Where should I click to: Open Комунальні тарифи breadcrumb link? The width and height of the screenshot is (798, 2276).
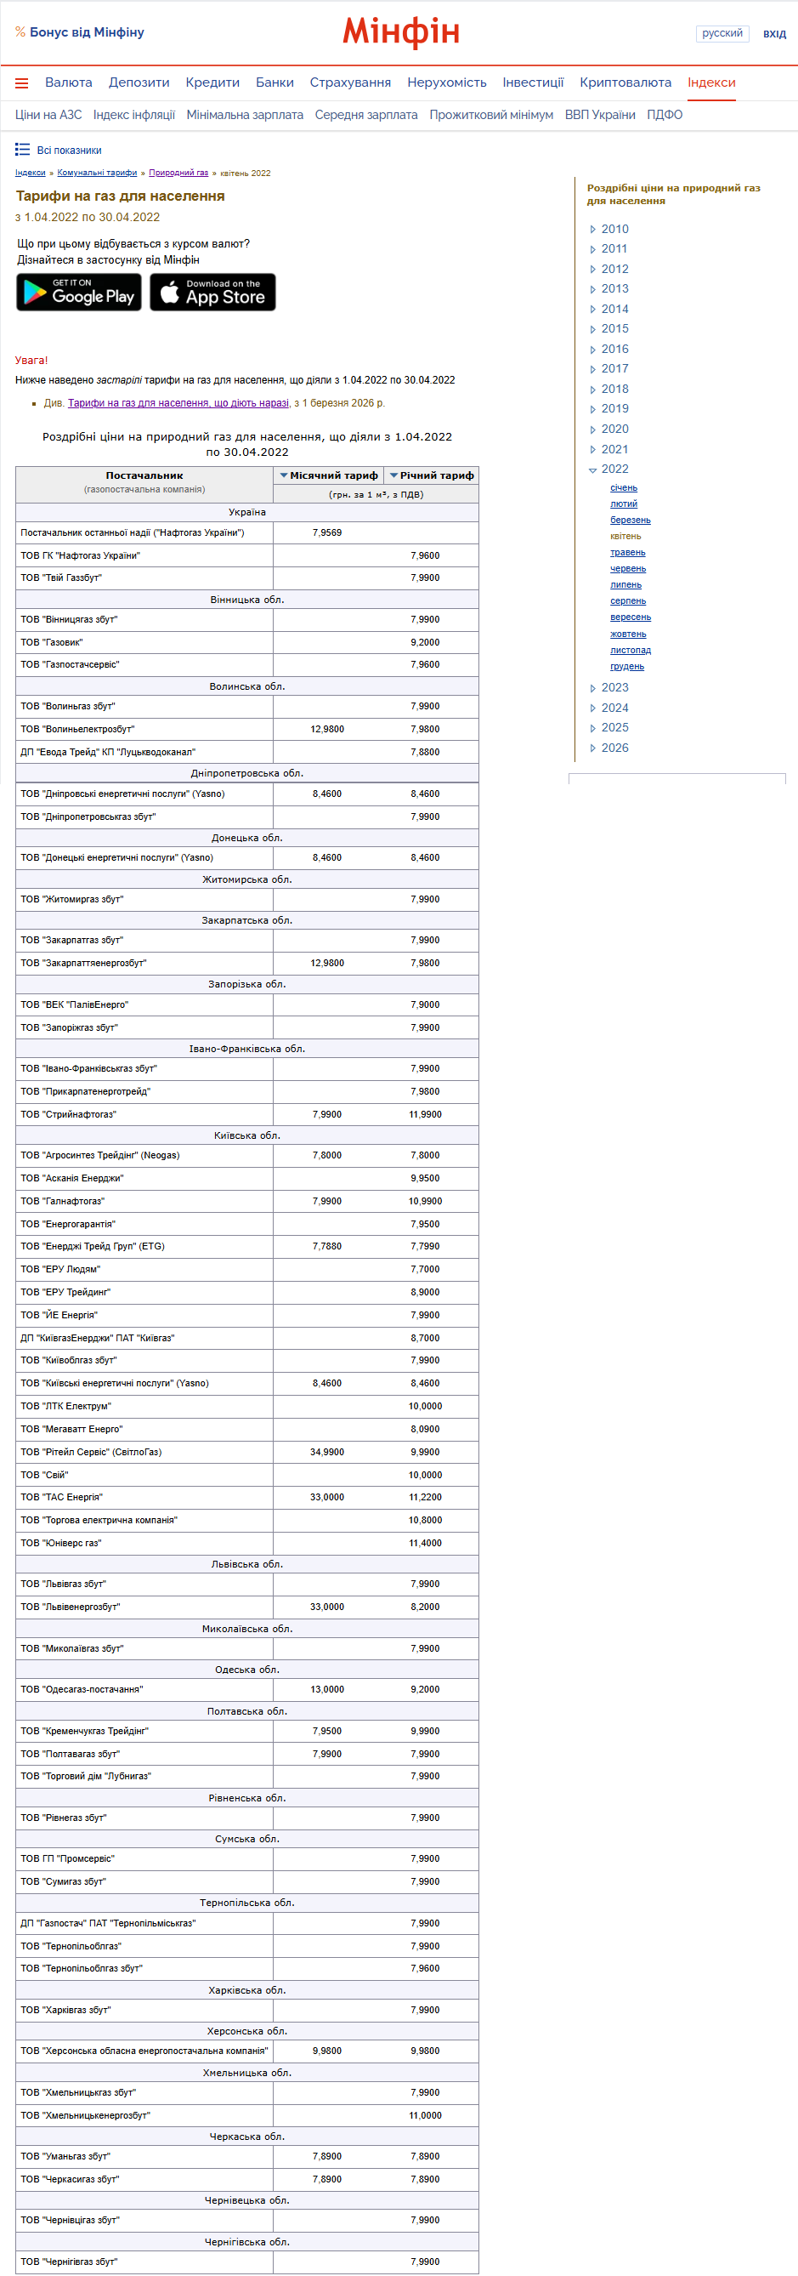click(97, 174)
